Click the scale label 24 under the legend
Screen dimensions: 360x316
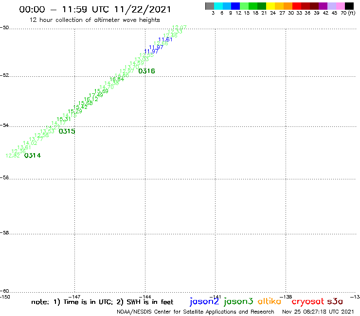[x=273, y=13]
